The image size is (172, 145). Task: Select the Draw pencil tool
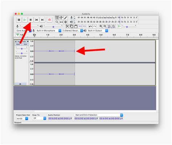65,18
